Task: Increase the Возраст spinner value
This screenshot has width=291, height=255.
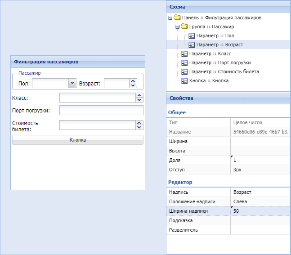Action: [133, 81]
